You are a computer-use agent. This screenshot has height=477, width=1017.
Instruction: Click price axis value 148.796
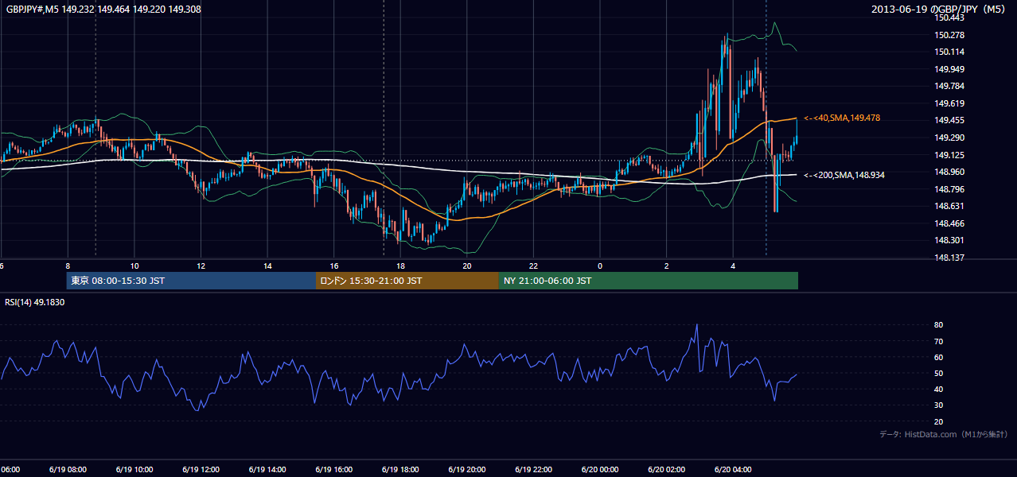point(949,189)
